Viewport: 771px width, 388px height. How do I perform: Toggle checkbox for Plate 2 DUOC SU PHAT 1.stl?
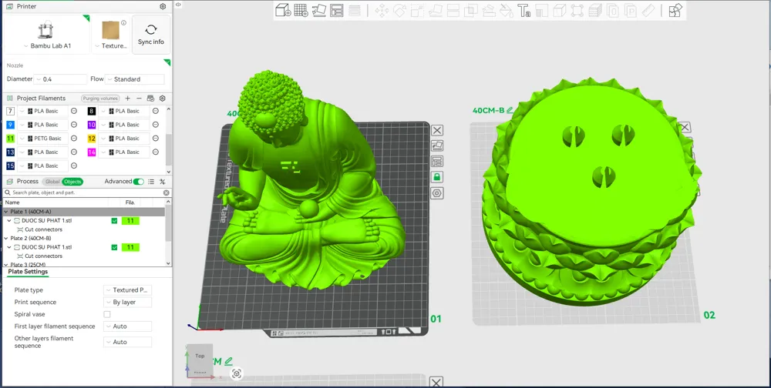[115, 248]
